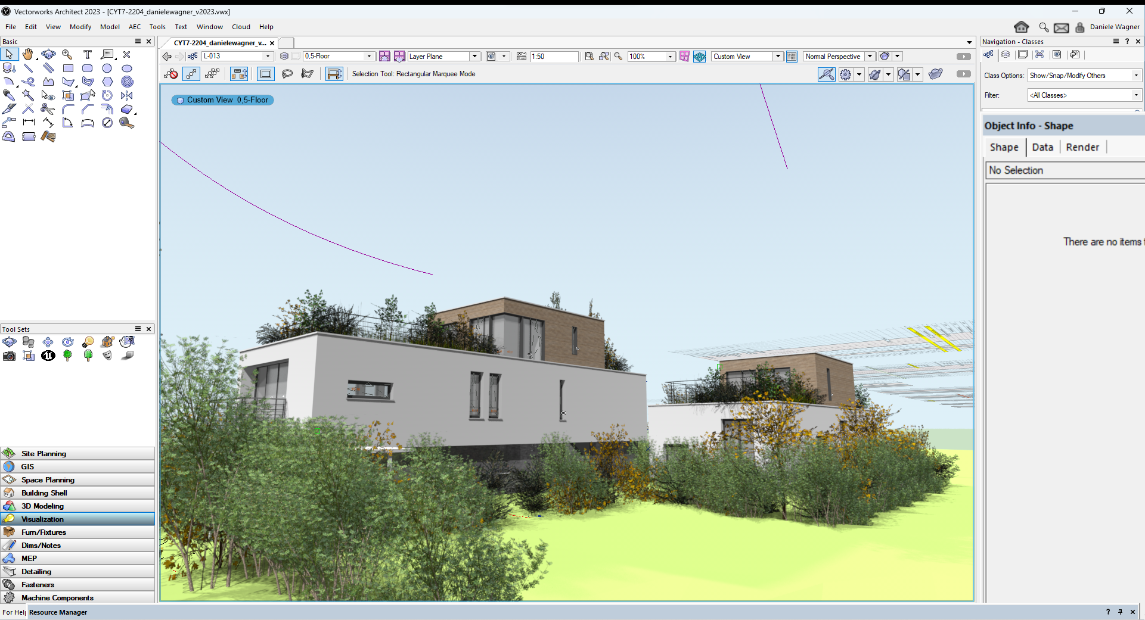The image size is (1145, 620).
Task: Select the Pan hand tool
Action: [x=28, y=55]
